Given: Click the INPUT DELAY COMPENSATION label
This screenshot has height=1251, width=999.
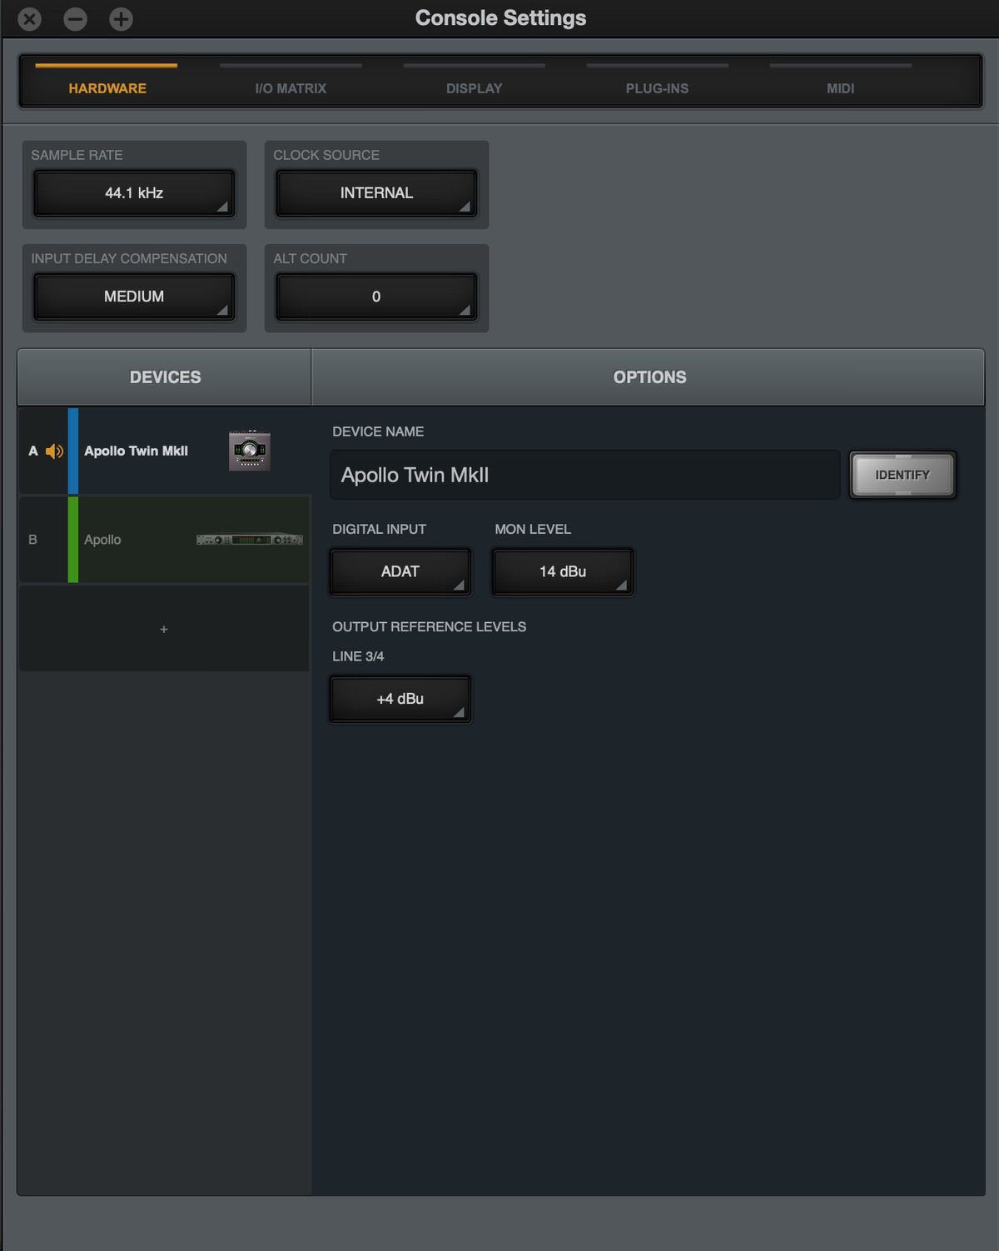Looking at the screenshot, I should pyautogui.click(x=129, y=258).
